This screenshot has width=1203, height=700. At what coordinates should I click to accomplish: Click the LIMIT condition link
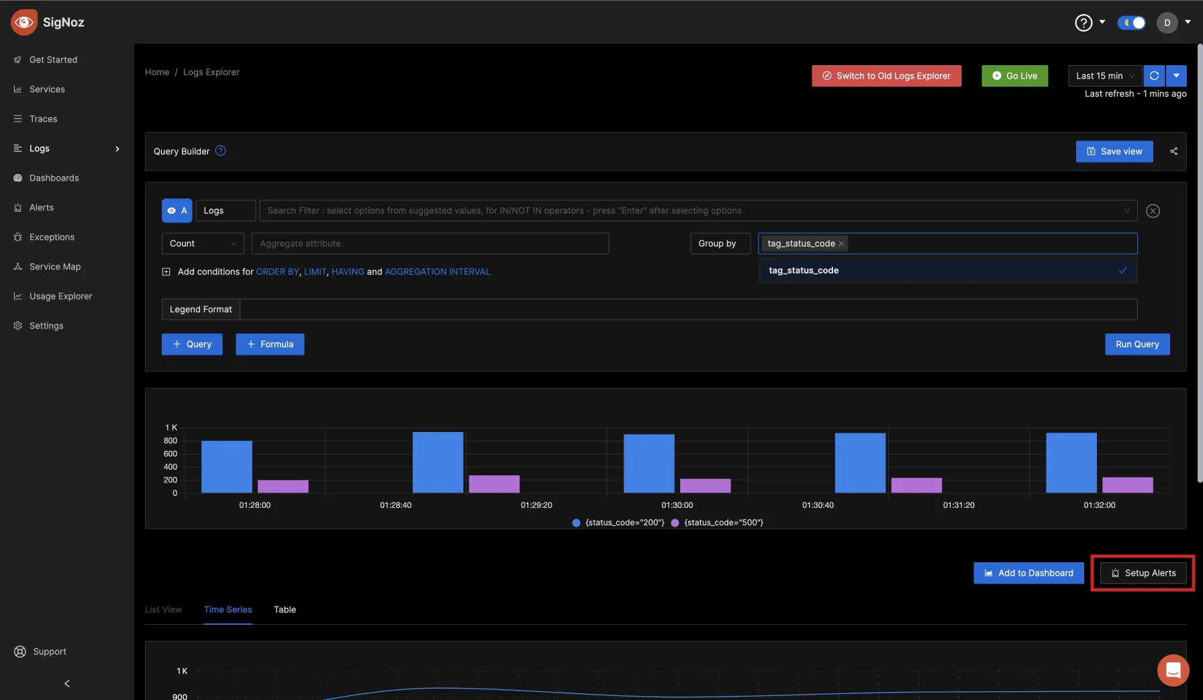(x=315, y=271)
